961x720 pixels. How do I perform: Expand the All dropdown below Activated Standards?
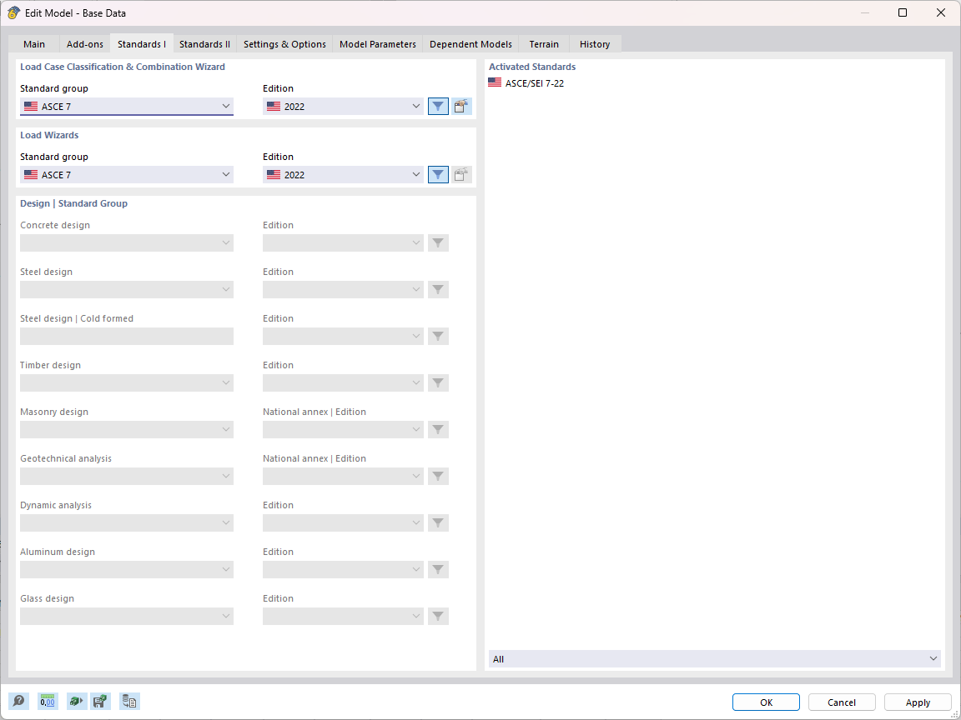point(714,658)
